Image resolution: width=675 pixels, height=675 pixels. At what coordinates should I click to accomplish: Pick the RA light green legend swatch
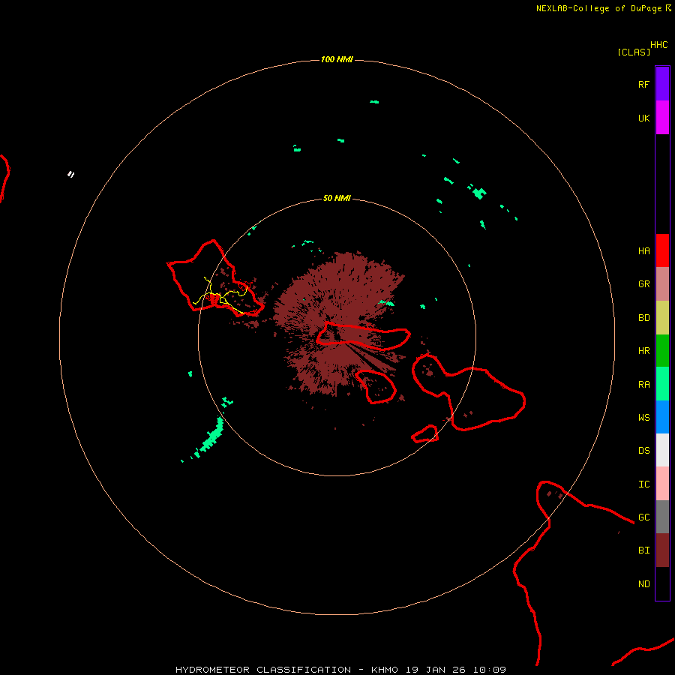[x=662, y=384]
